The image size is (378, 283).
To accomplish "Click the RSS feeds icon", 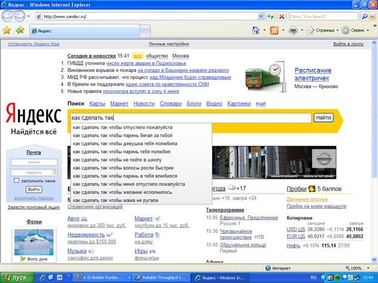I will 274,30.
